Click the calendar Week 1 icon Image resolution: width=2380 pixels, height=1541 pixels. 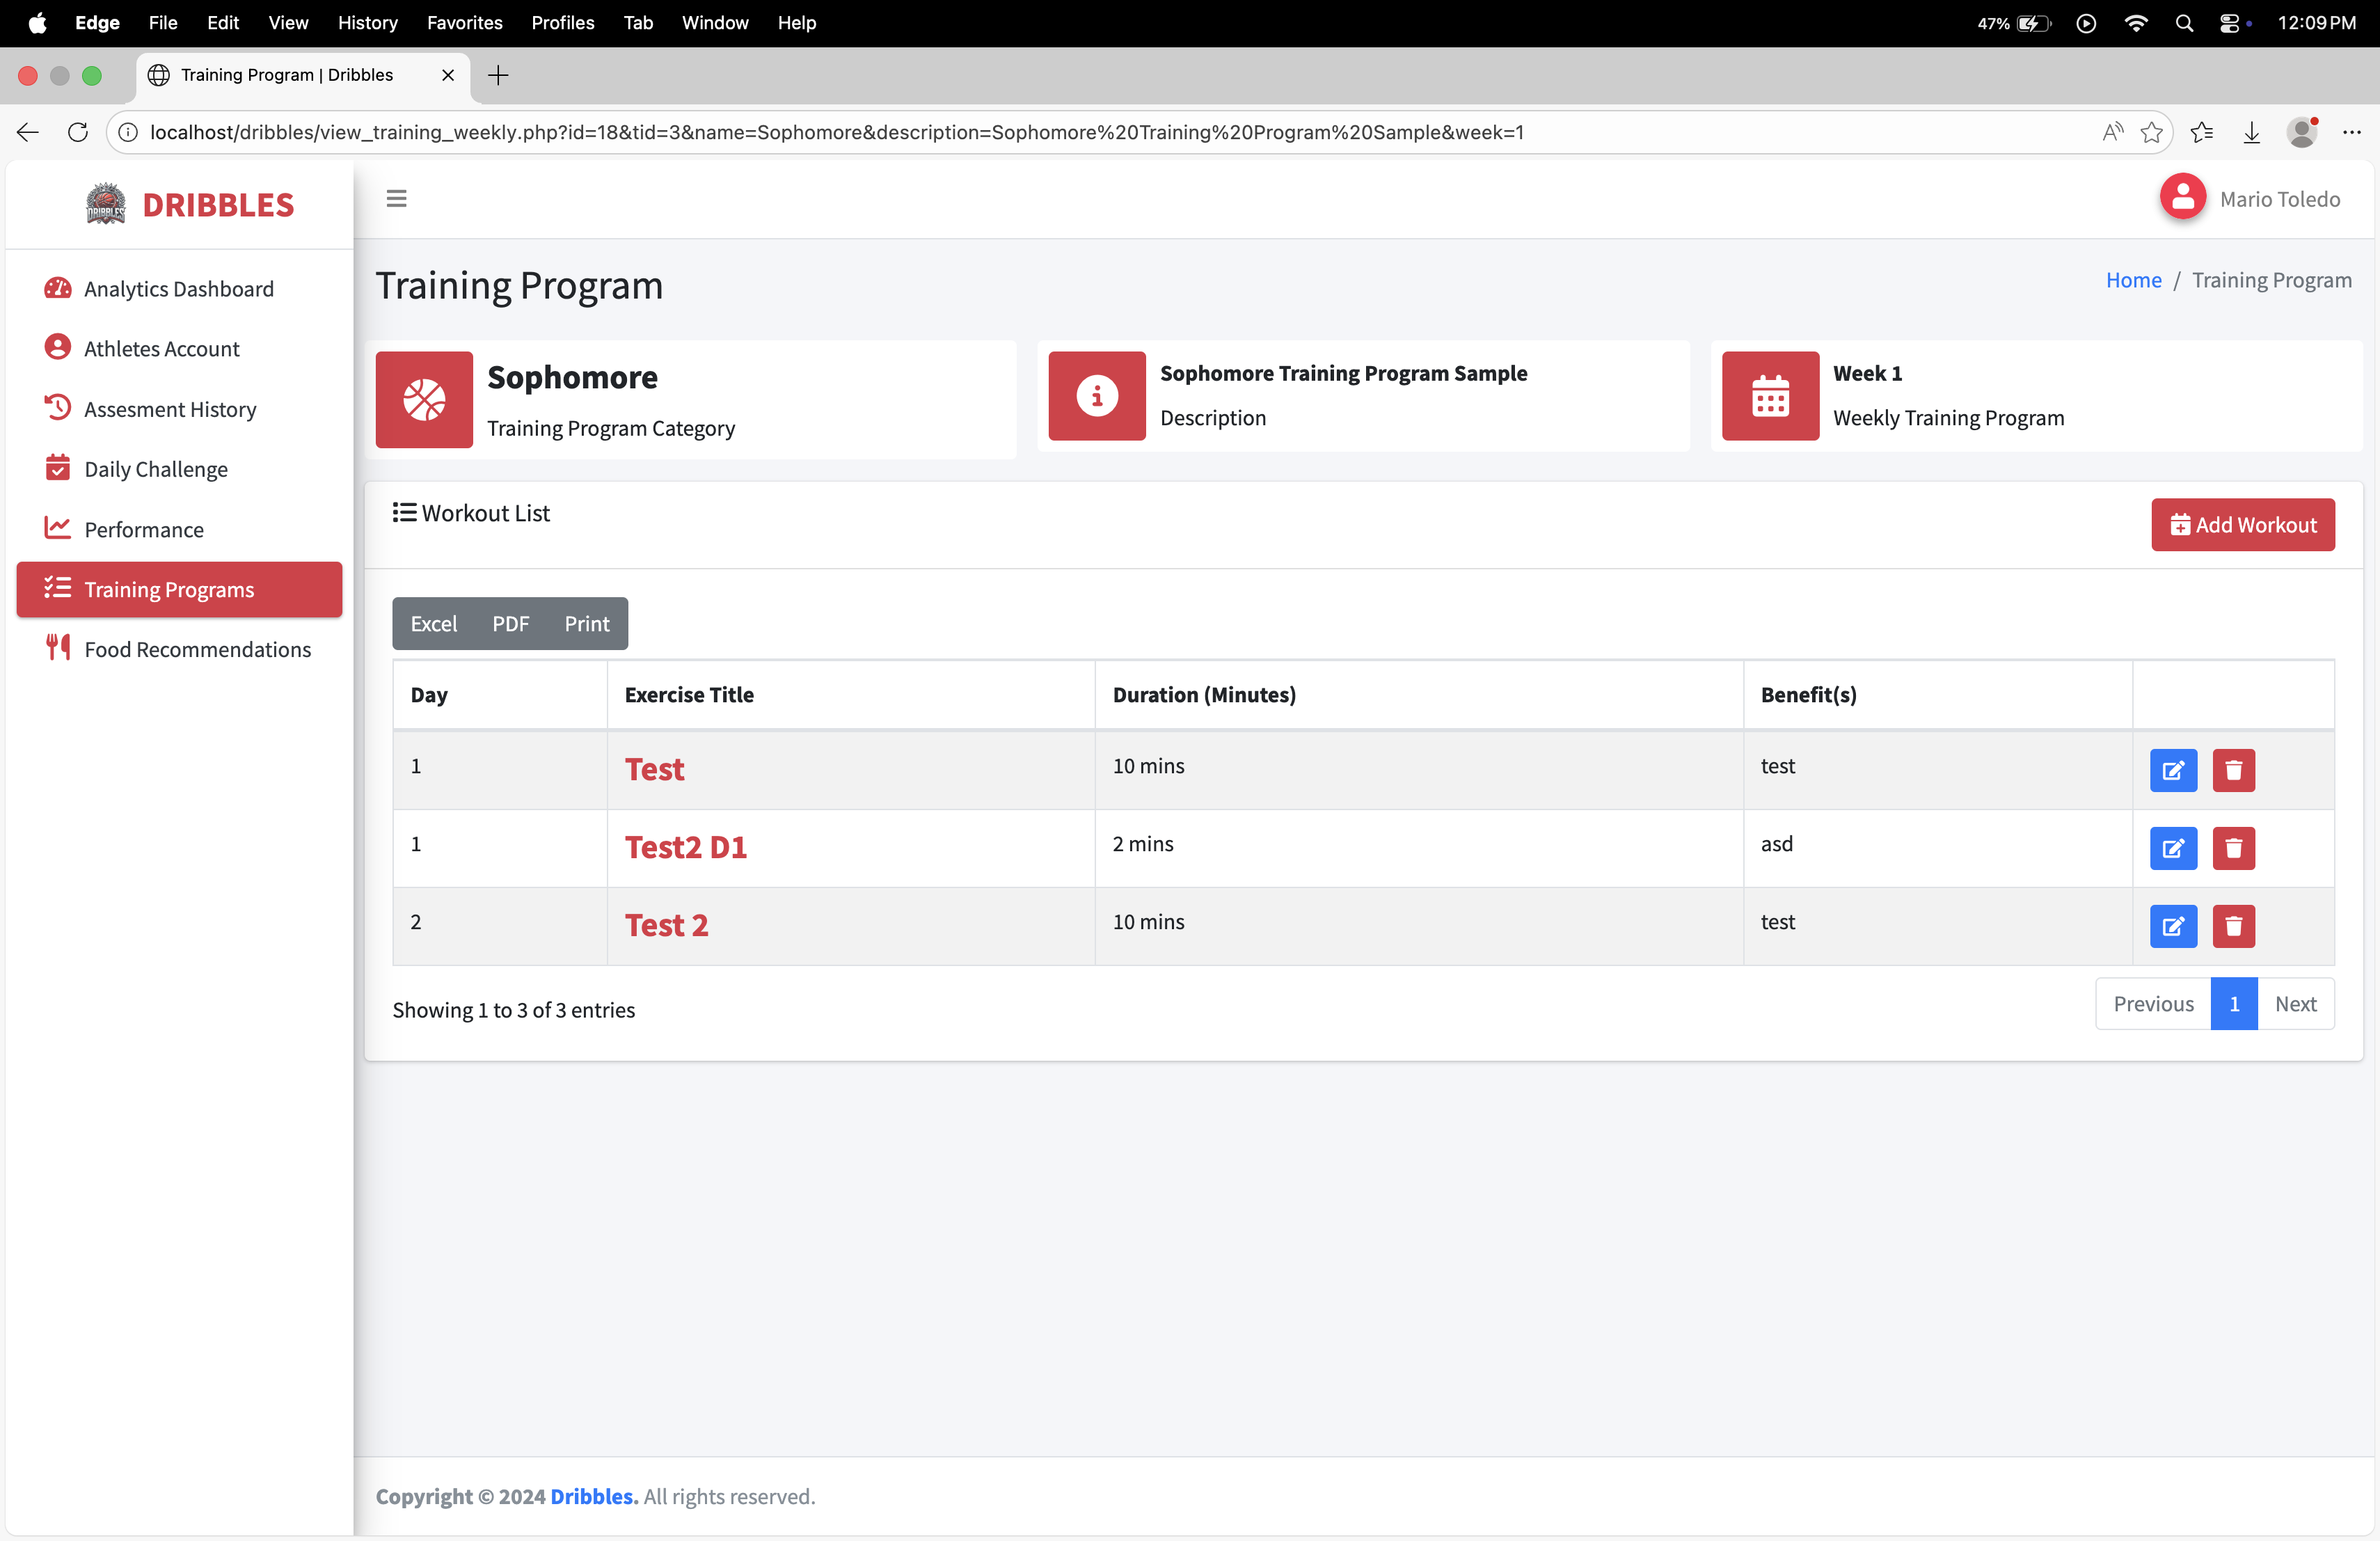click(x=1769, y=396)
